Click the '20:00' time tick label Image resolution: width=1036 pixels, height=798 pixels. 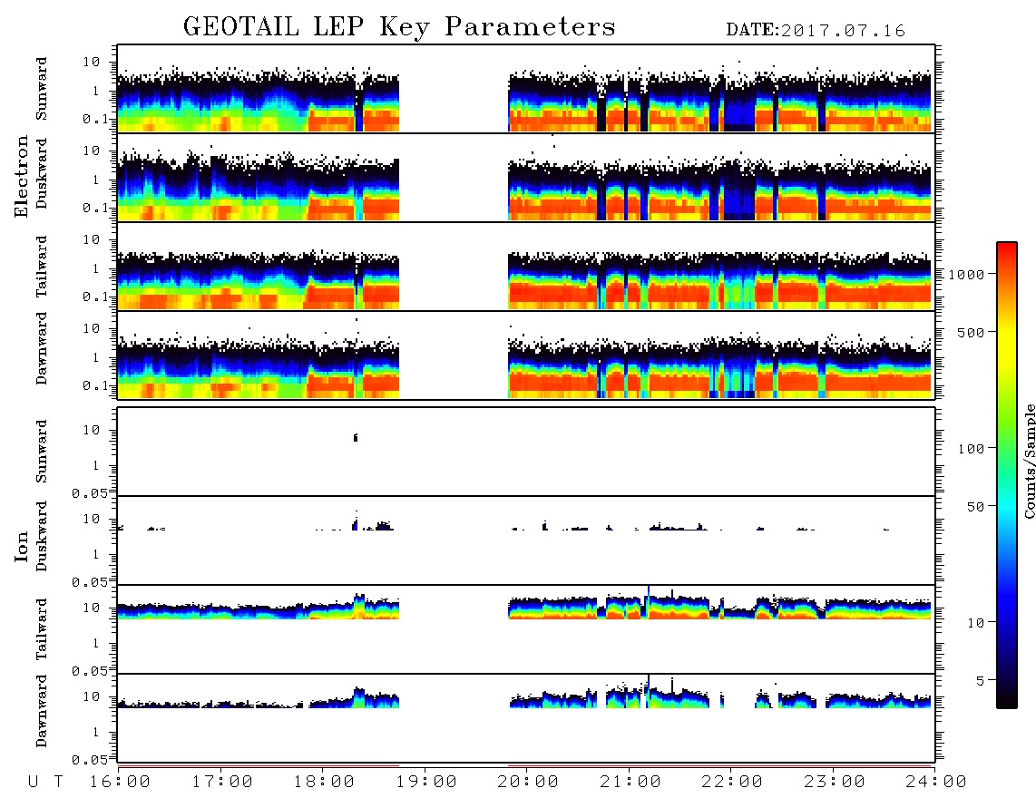(x=528, y=783)
